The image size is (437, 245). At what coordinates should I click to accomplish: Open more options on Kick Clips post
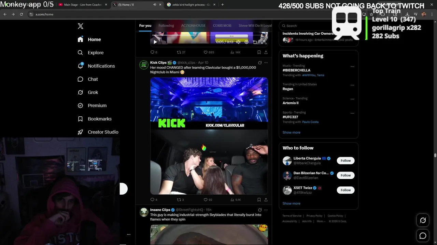[266, 63]
